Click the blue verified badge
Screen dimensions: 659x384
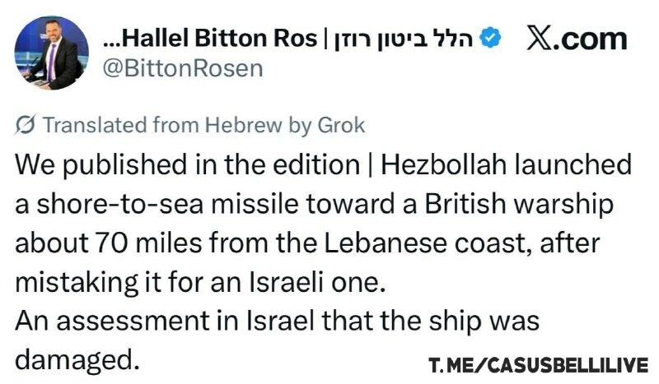pos(492,39)
